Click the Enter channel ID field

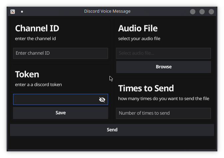61,53
